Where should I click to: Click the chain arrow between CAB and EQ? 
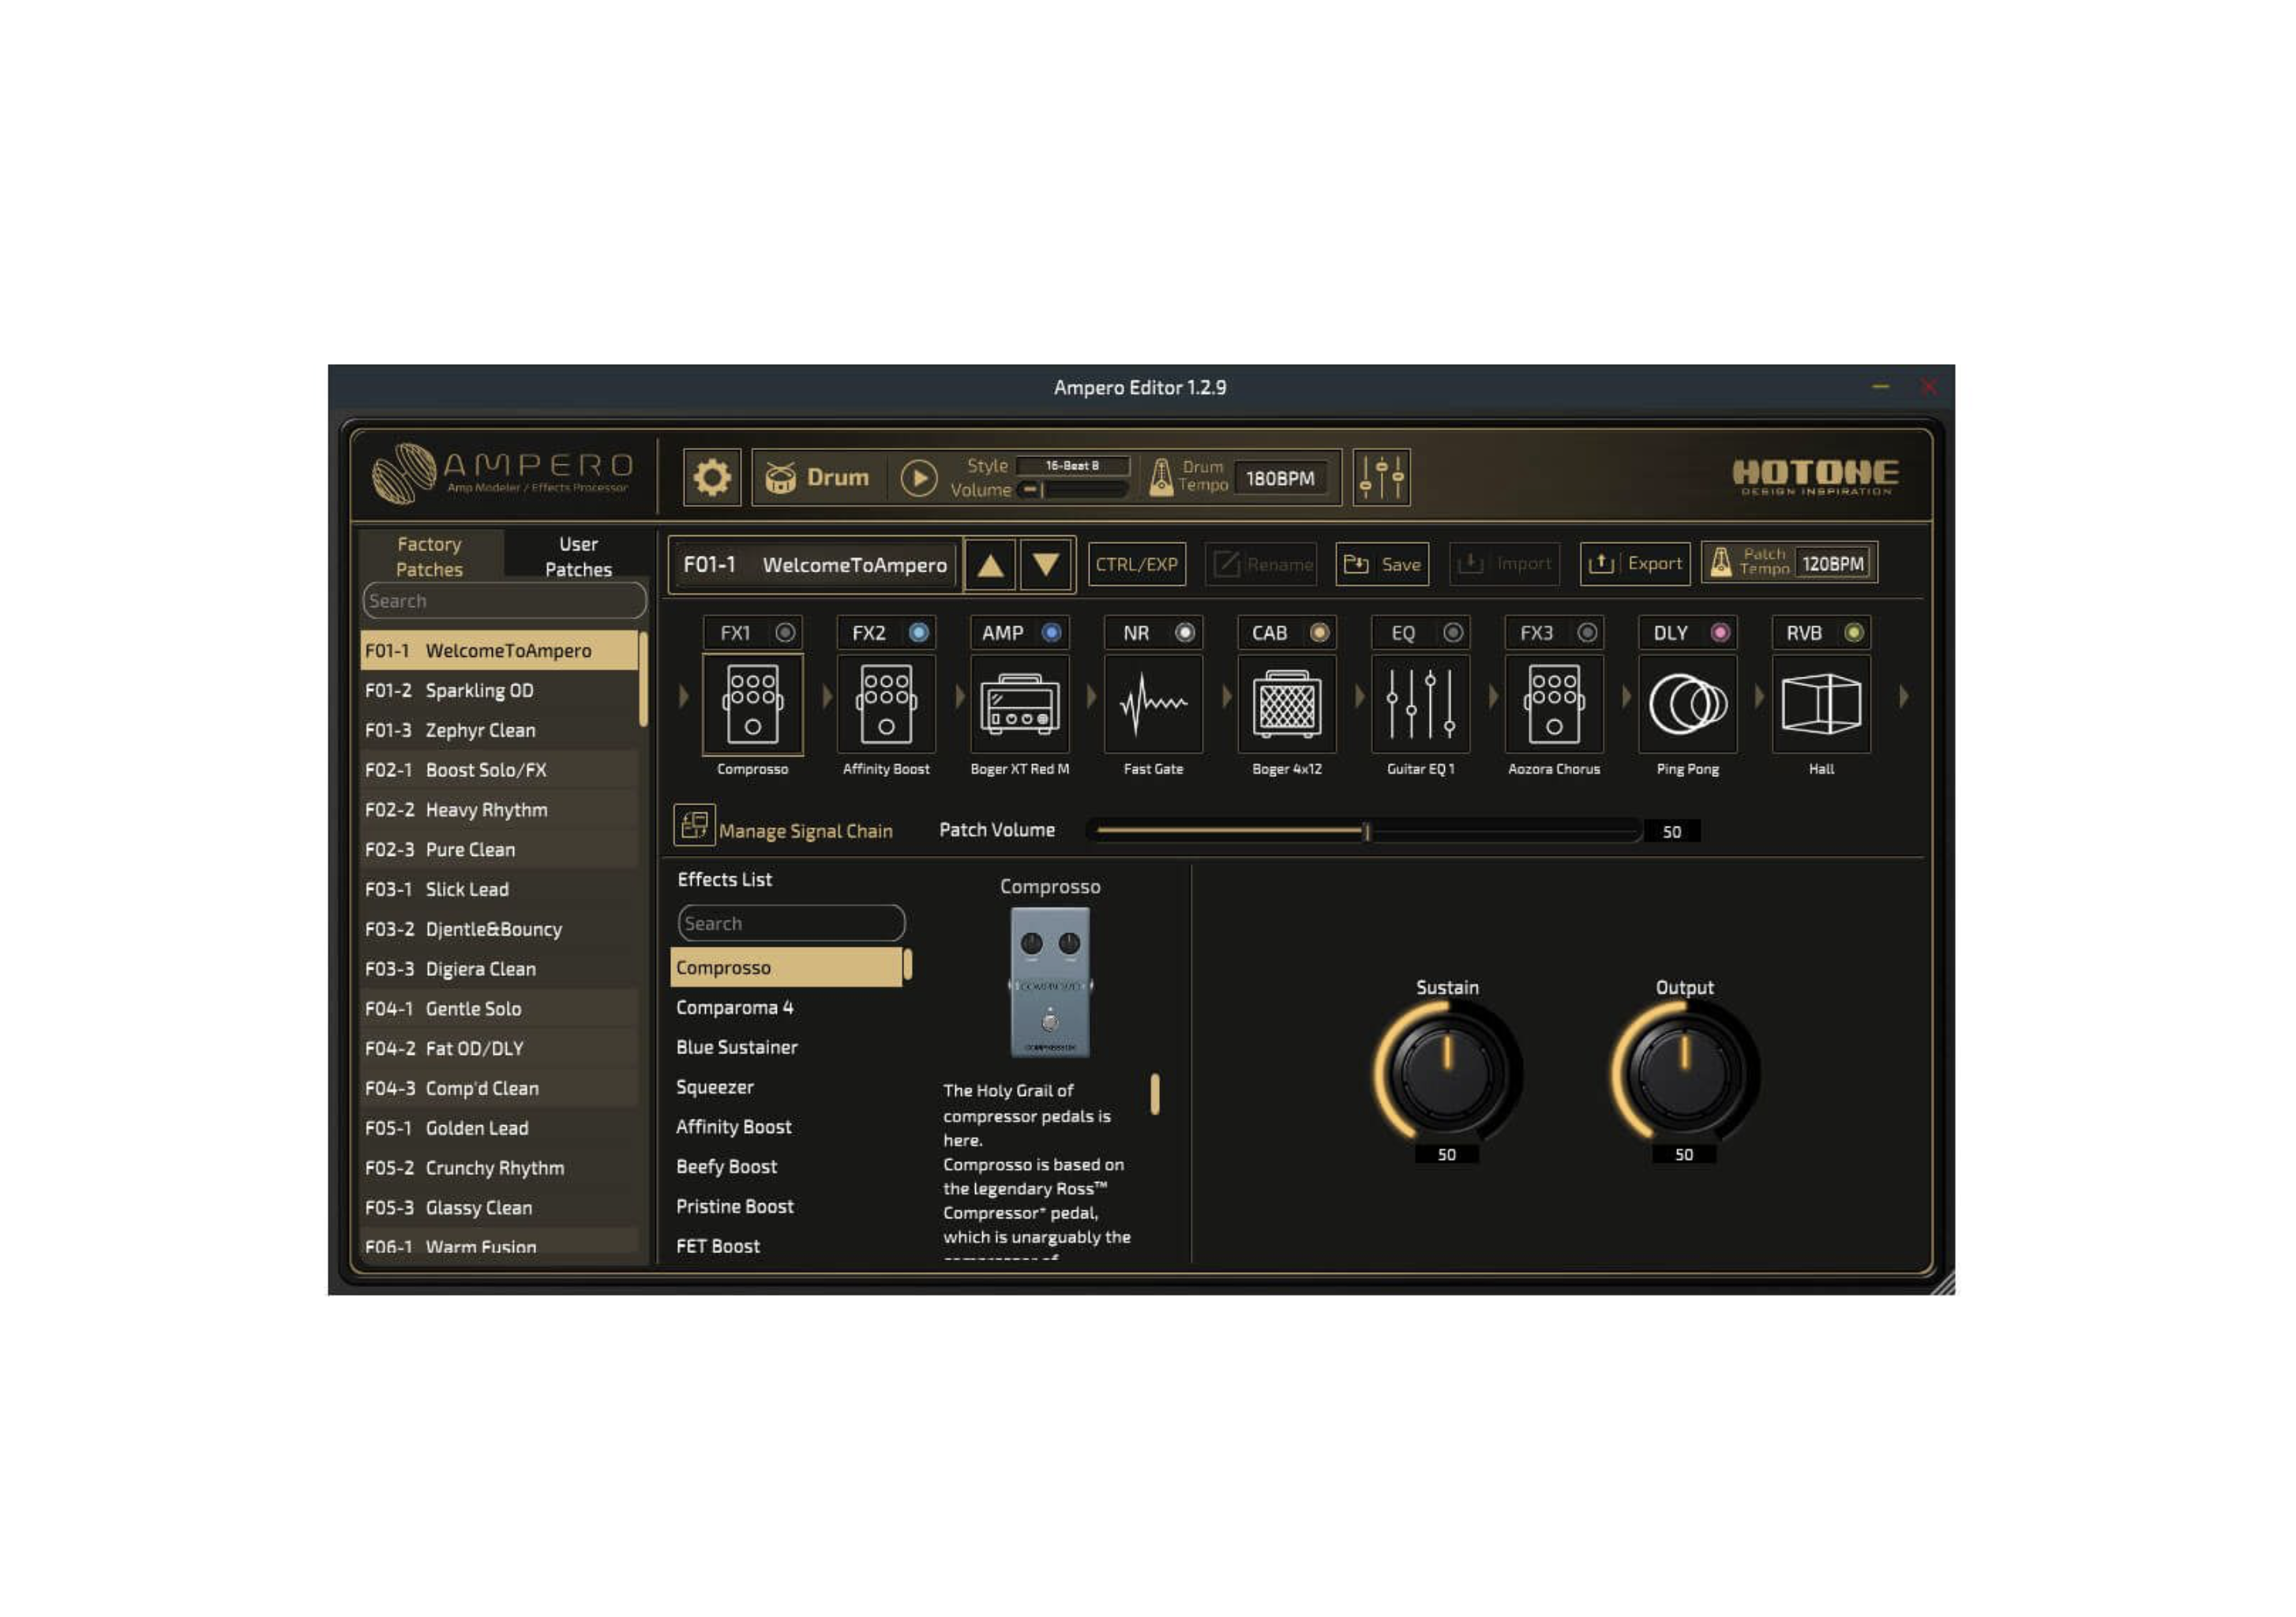pyautogui.click(x=1360, y=696)
